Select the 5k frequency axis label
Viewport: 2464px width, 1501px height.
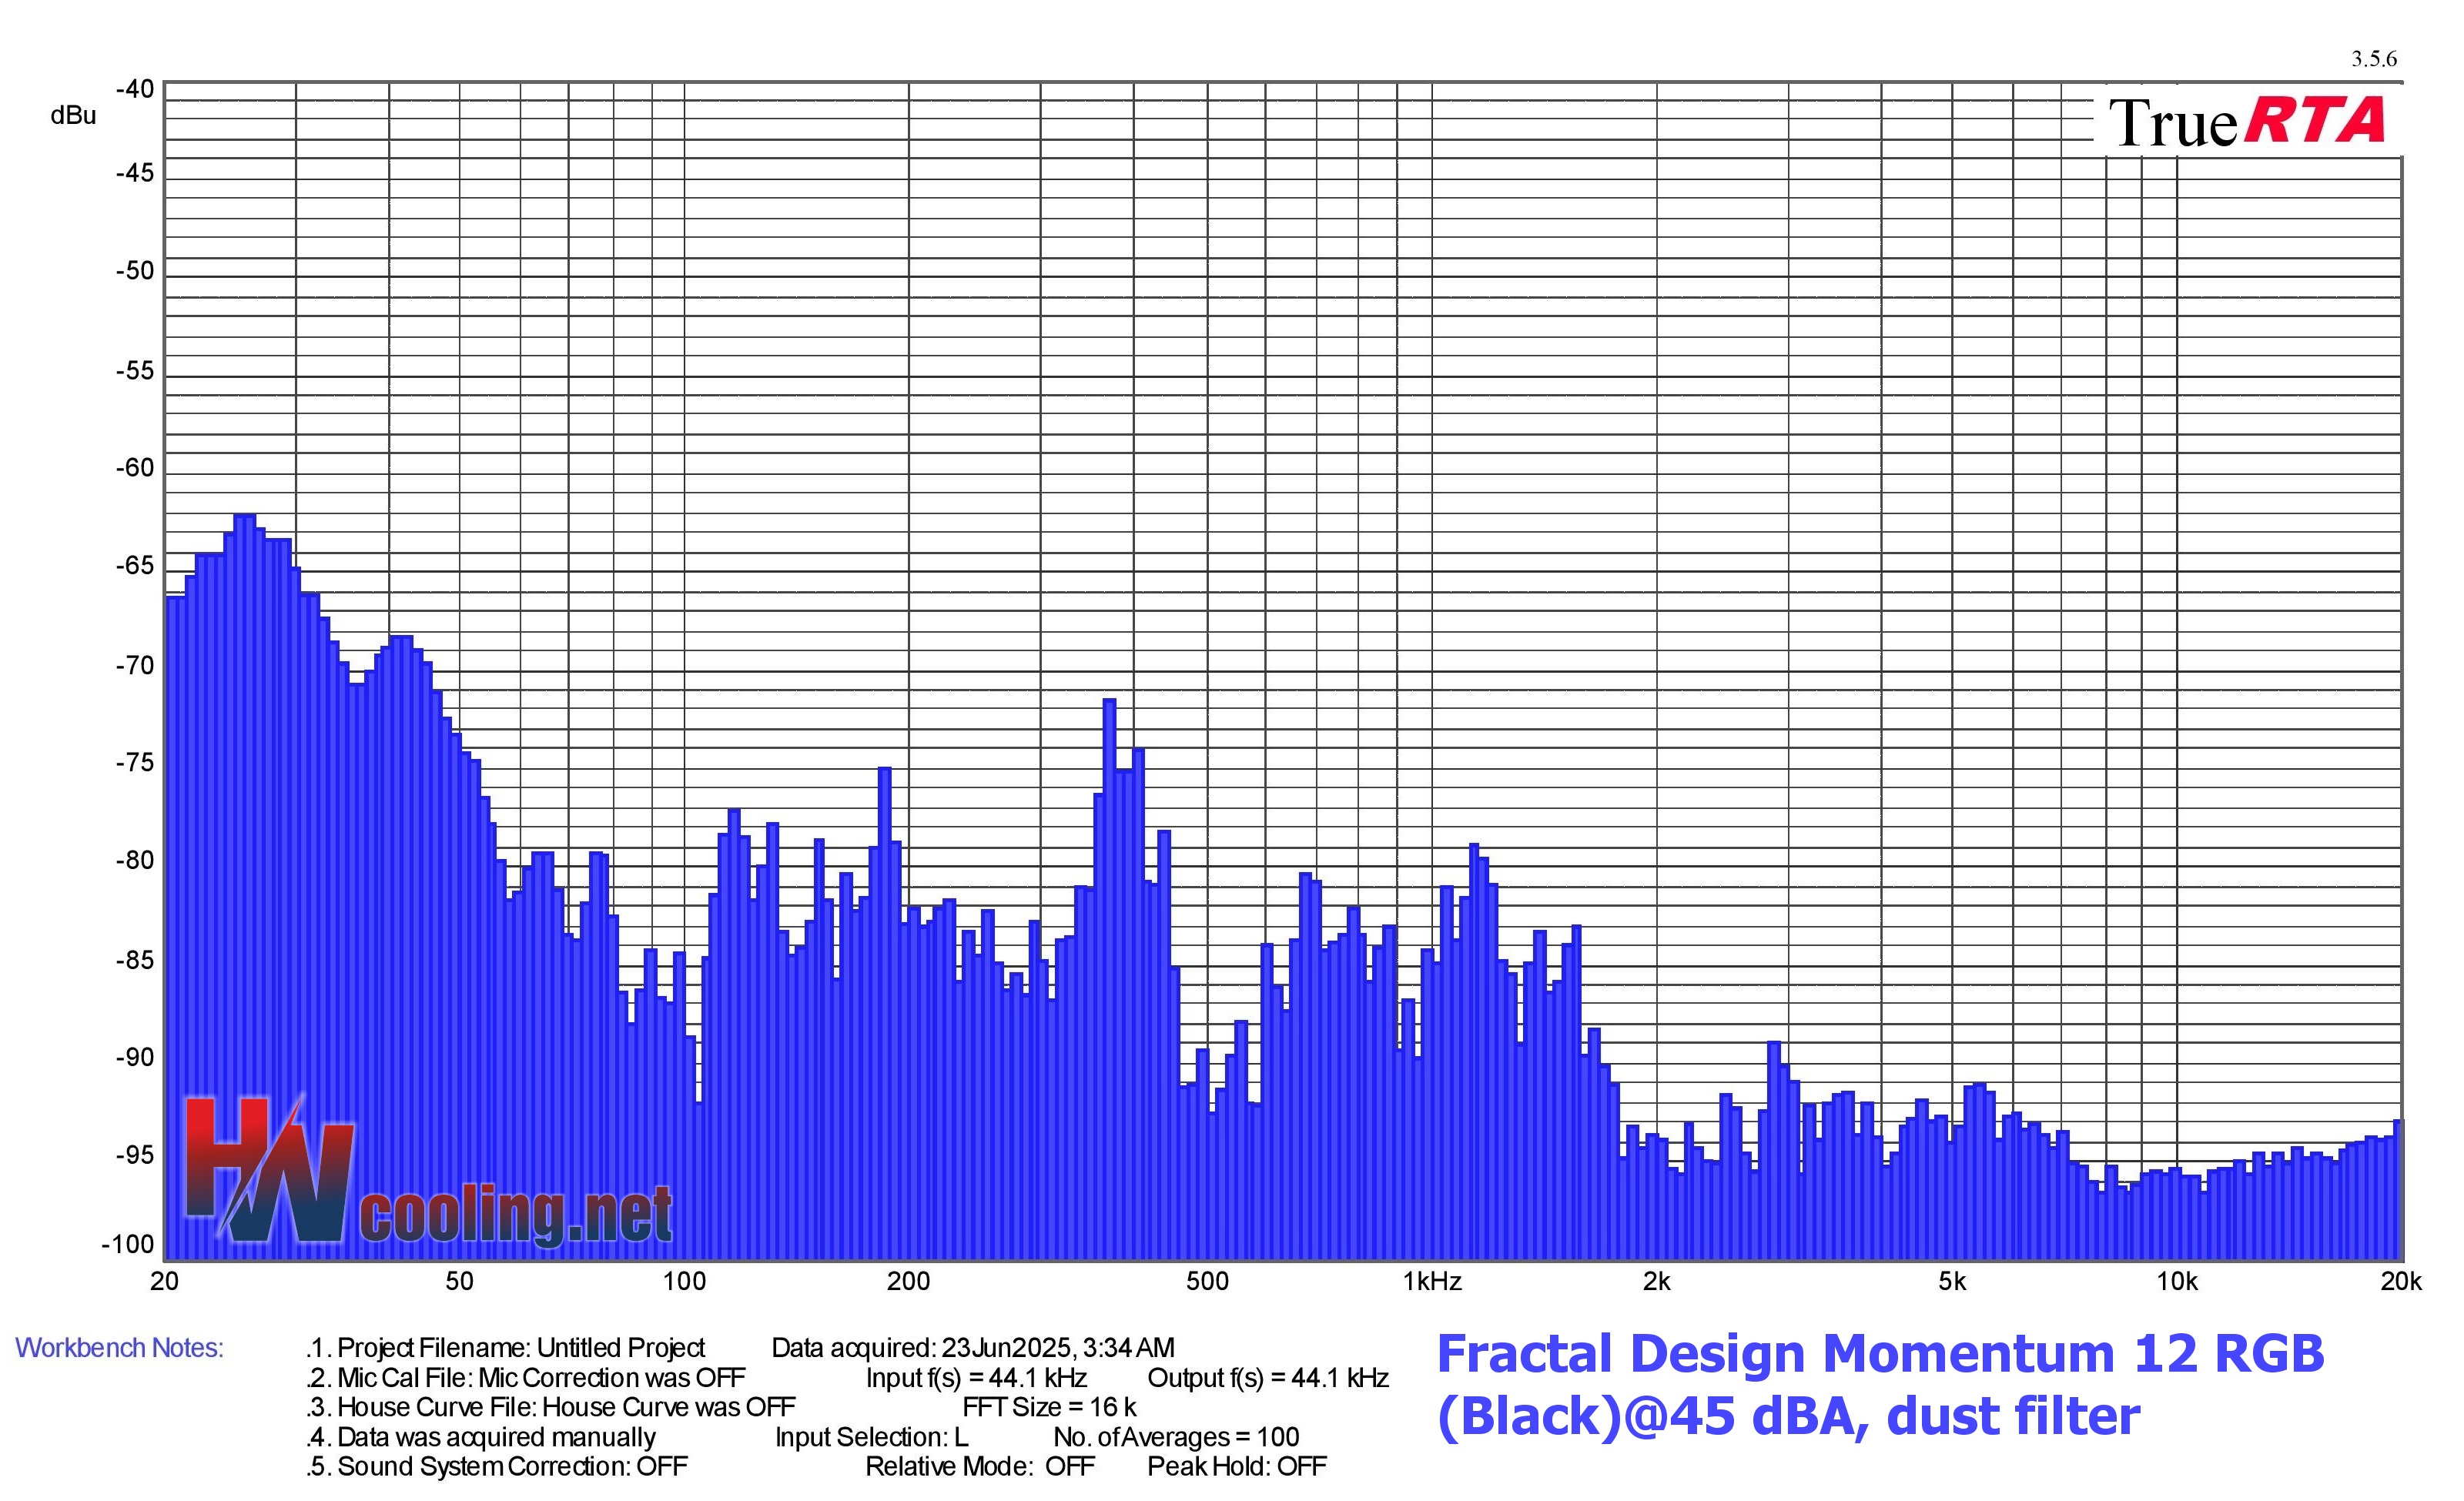(1952, 1281)
